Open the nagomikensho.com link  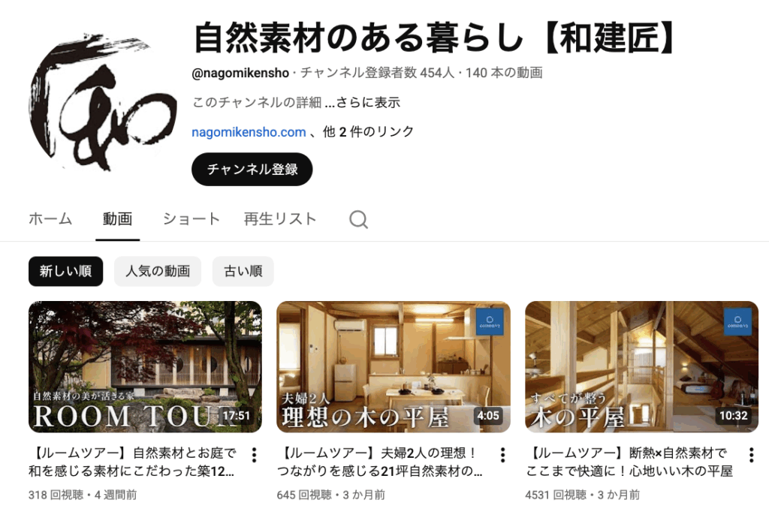(249, 132)
